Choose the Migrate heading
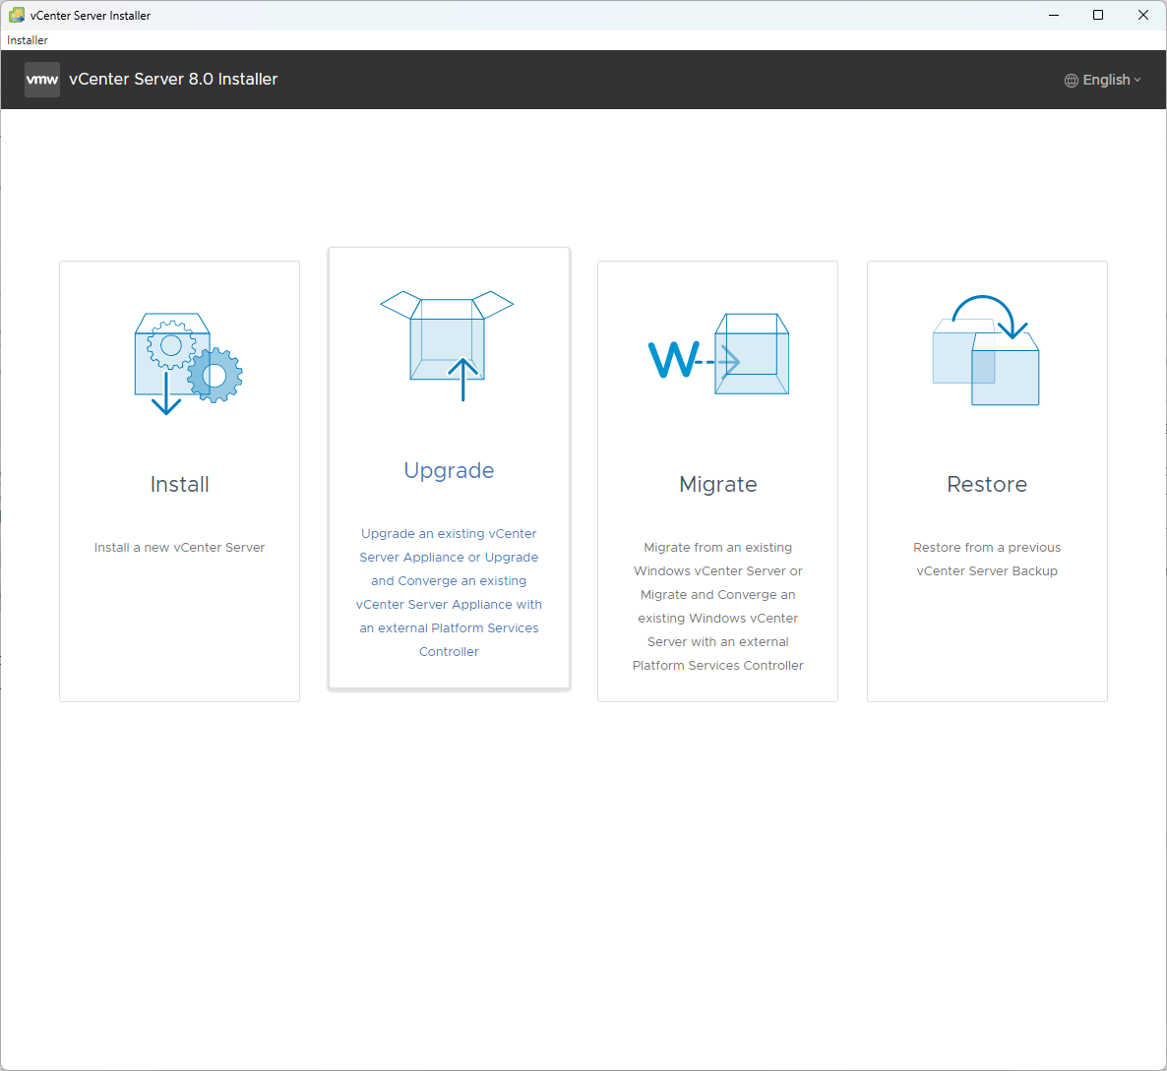Image resolution: width=1167 pixels, height=1071 pixels. [x=718, y=484]
